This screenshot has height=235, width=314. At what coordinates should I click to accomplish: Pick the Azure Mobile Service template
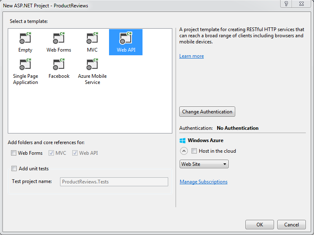[x=92, y=71]
